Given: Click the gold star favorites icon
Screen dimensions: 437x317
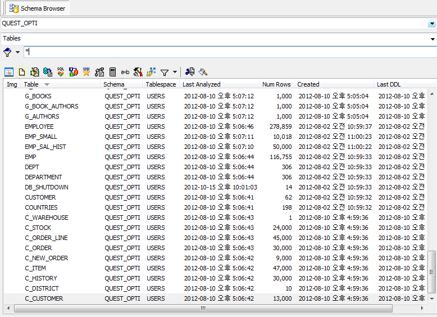Looking at the screenshot, I should coord(87,72).
